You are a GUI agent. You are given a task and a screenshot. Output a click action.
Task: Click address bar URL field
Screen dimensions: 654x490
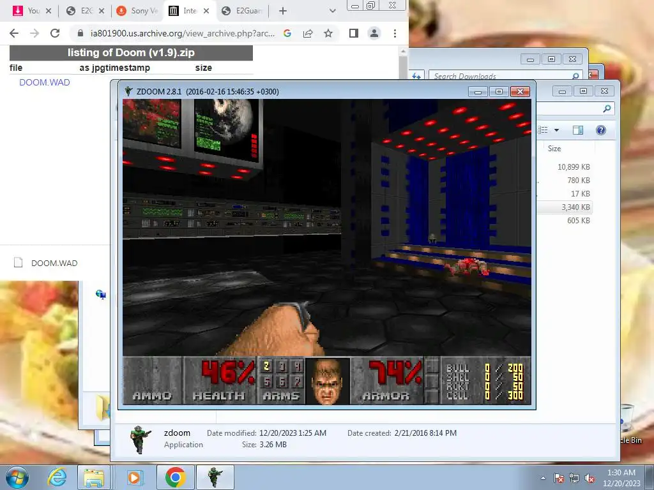183,33
